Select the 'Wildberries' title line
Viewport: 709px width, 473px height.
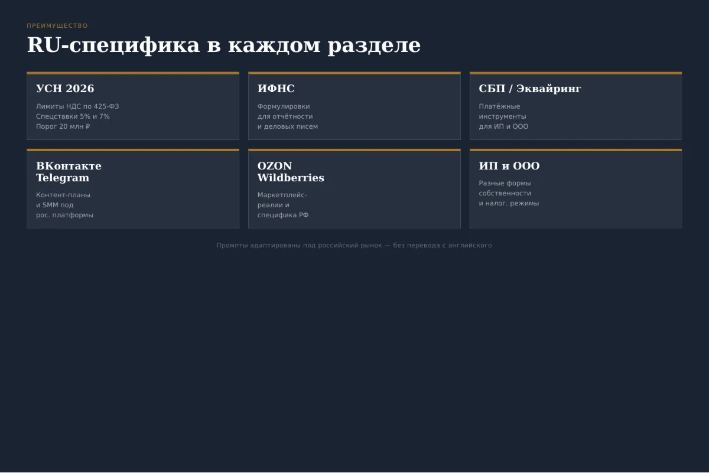[291, 178]
